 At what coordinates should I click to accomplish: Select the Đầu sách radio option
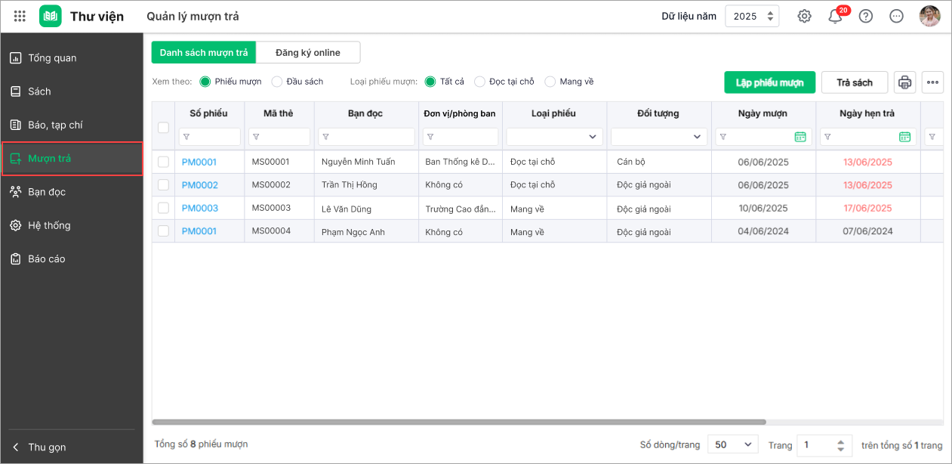[277, 82]
